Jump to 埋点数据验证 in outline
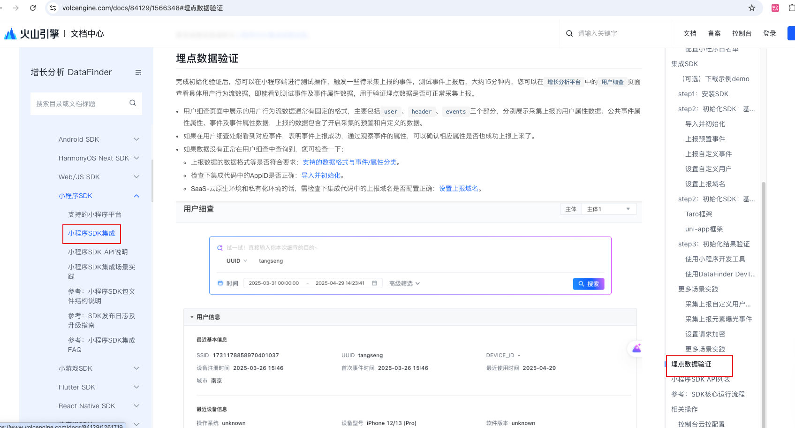795x428 pixels. point(691,364)
